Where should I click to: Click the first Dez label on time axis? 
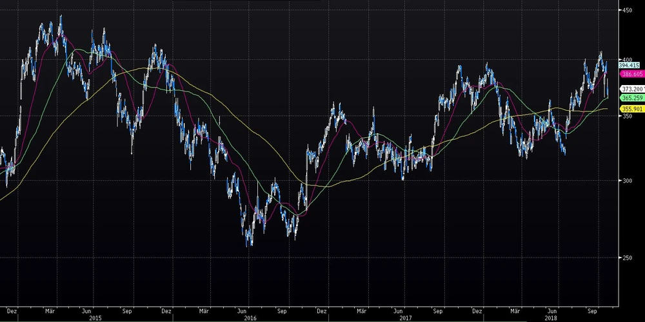point(12,310)
